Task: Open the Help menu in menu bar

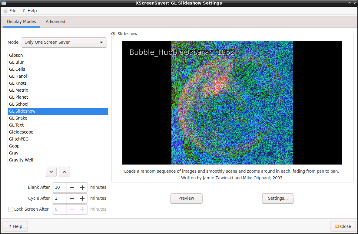Action: point(29,11)
